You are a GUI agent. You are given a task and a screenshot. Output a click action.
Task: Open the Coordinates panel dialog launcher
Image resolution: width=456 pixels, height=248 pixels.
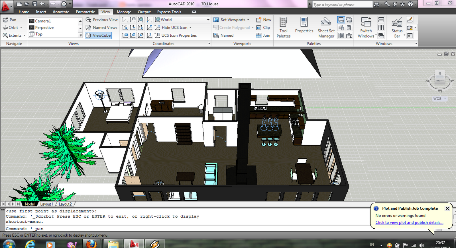tap(209, 44)
